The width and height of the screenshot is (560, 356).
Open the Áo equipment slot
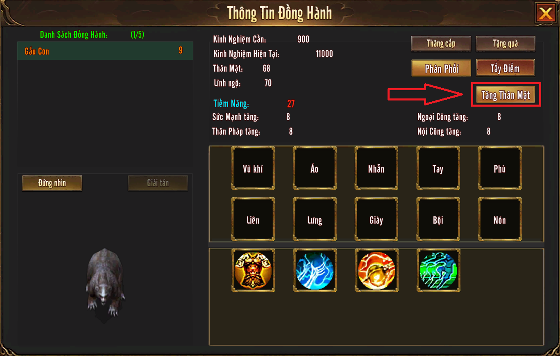[315, 169]
